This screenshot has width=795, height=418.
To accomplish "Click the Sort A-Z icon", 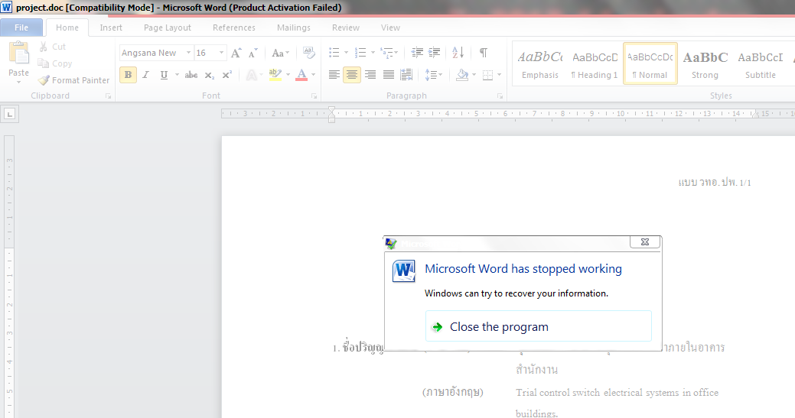I will (458, 53).
